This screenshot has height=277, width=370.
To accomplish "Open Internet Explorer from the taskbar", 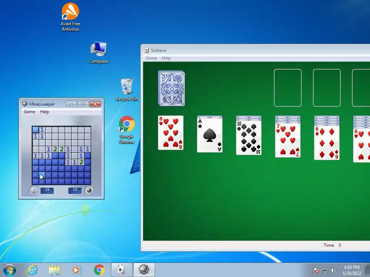I will click(32, 270).
